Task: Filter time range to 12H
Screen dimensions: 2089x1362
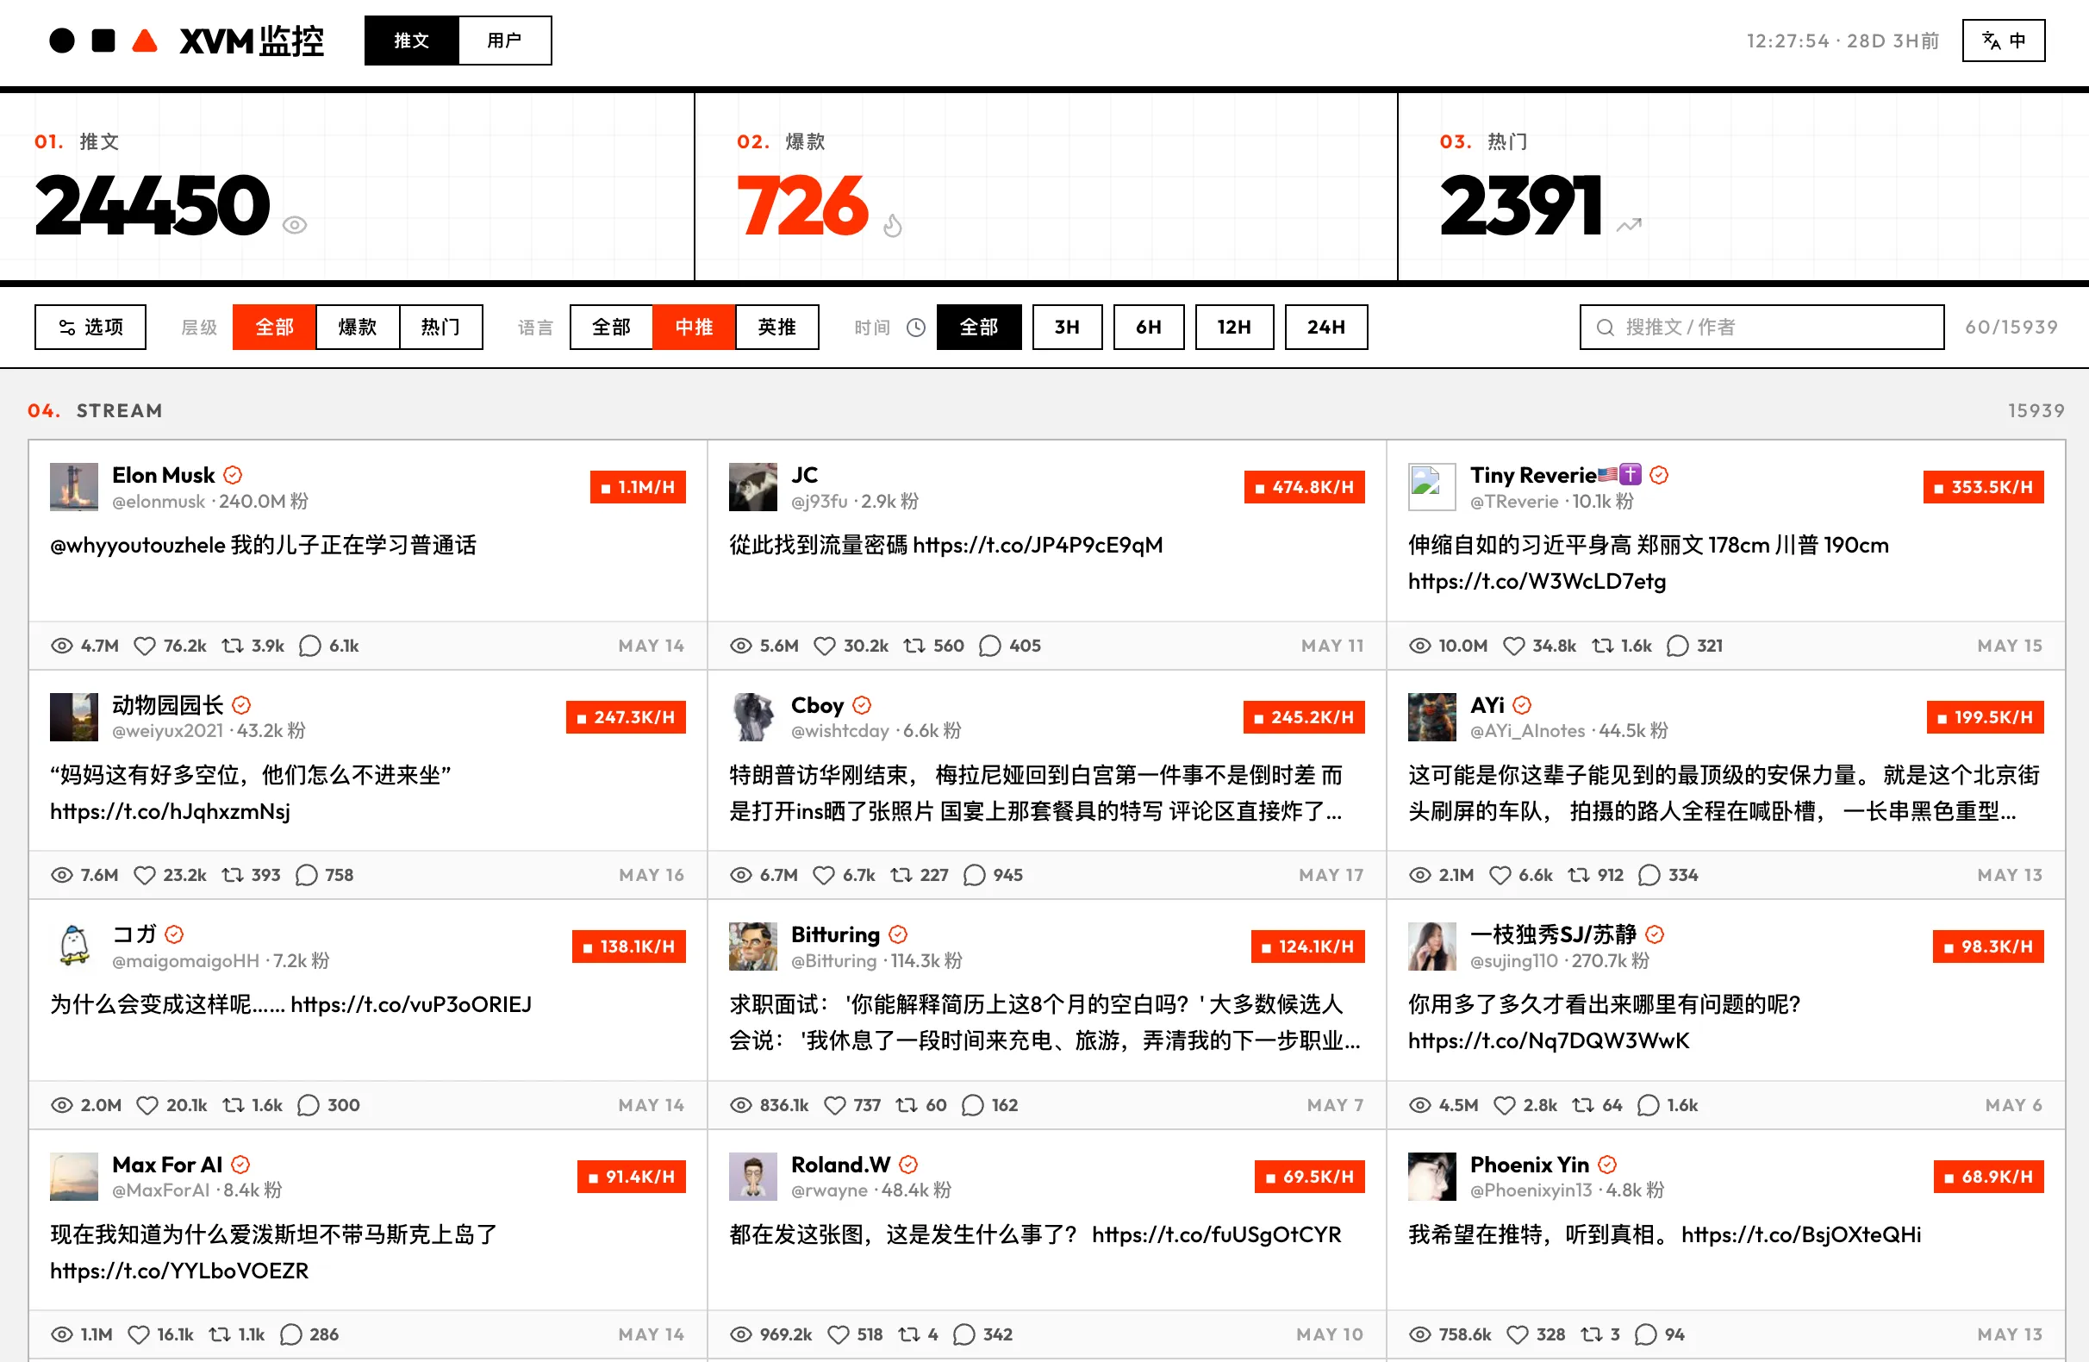Action: click(x=1234, y=328)
